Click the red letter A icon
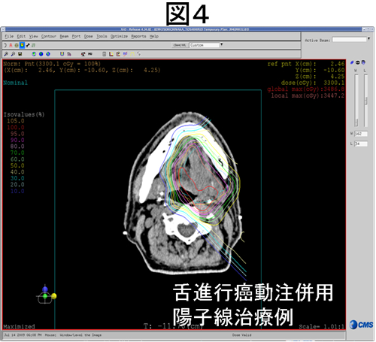Image resolution: width=376 pixels, height=342 pixels. [11, 45]
